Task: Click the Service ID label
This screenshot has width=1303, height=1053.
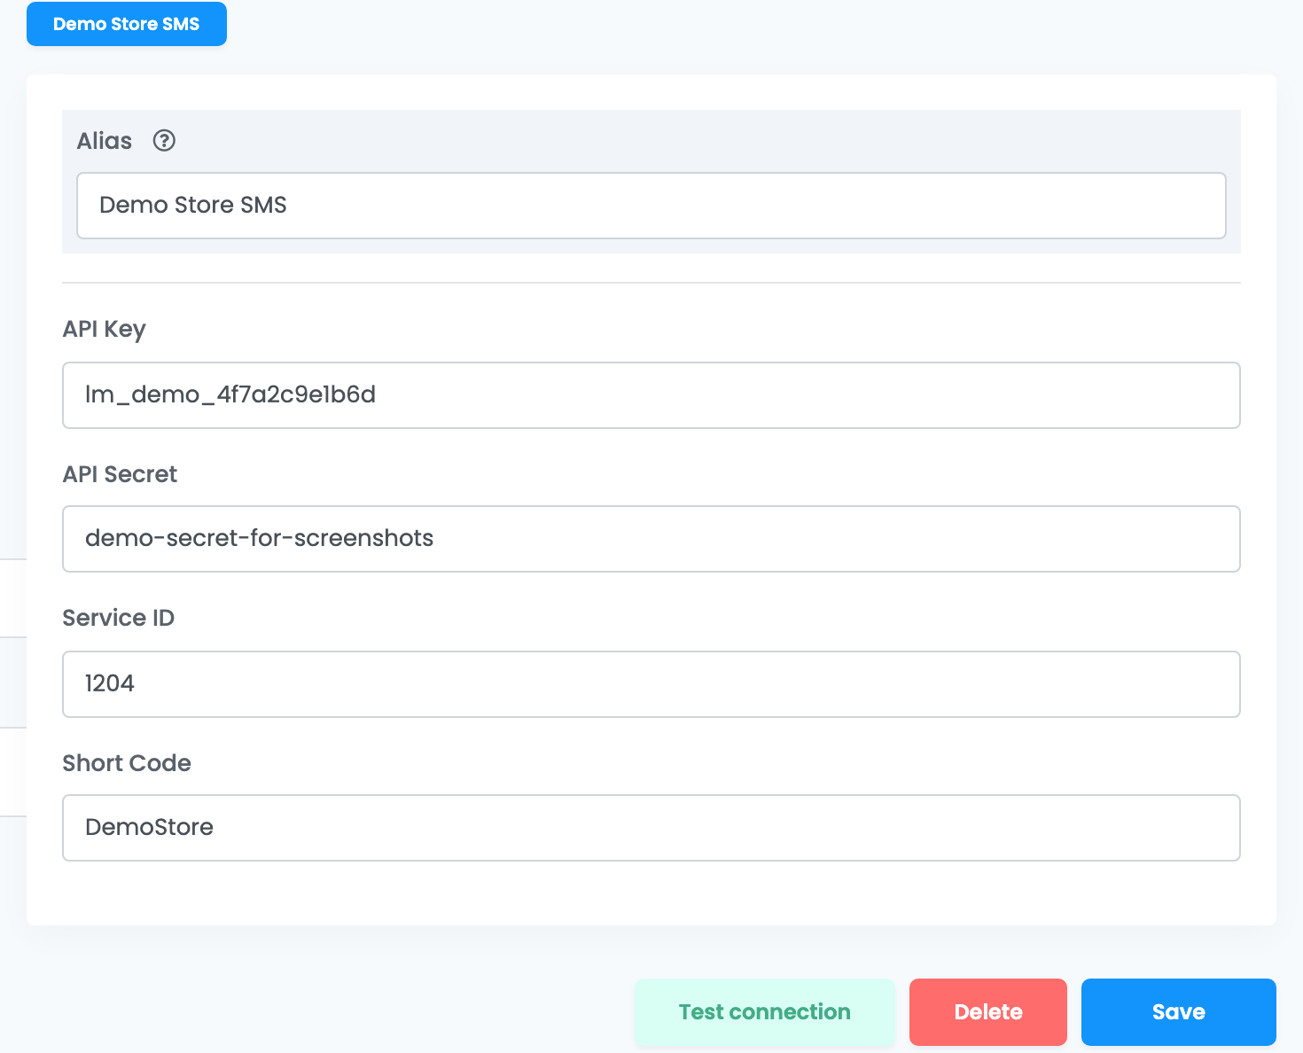Action: point(119,618)
